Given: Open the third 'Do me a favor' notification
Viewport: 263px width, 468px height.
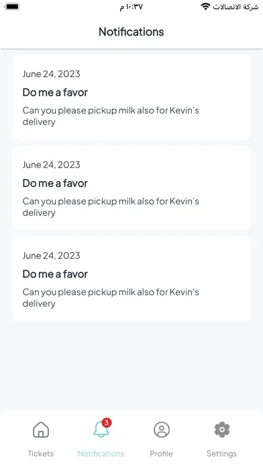Looking at the screenshot, I should click(x=131, y=279).
